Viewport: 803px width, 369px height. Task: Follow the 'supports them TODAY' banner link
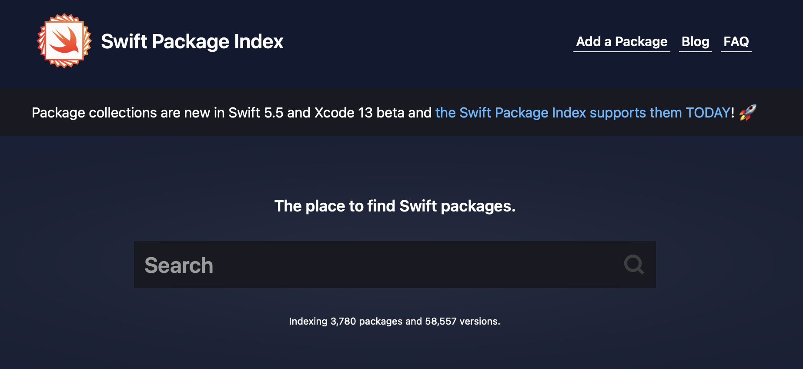[x=659, y=113]
